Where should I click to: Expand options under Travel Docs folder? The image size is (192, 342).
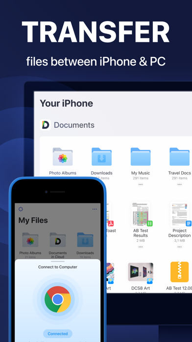pyautogui.click(x=179, y=185)
